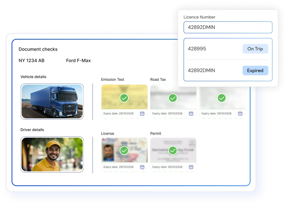This screenshot has height=206, width=288.
Task: Click green checkmark on Road Tax document
Action: point(173,98)
